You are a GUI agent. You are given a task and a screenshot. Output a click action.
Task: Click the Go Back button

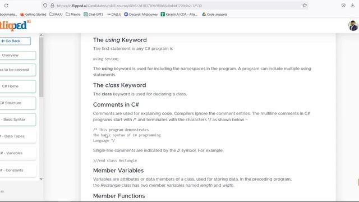pos(15,41)
